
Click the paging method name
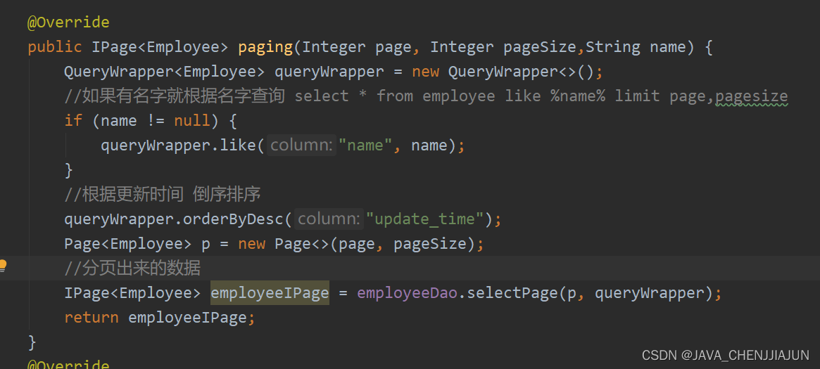tap(265, 48)
